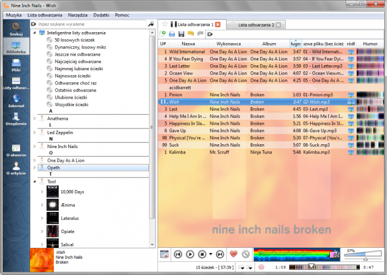Click the stop playback button
The width and height of the screenshot is (387, 275).
(202, 254)
